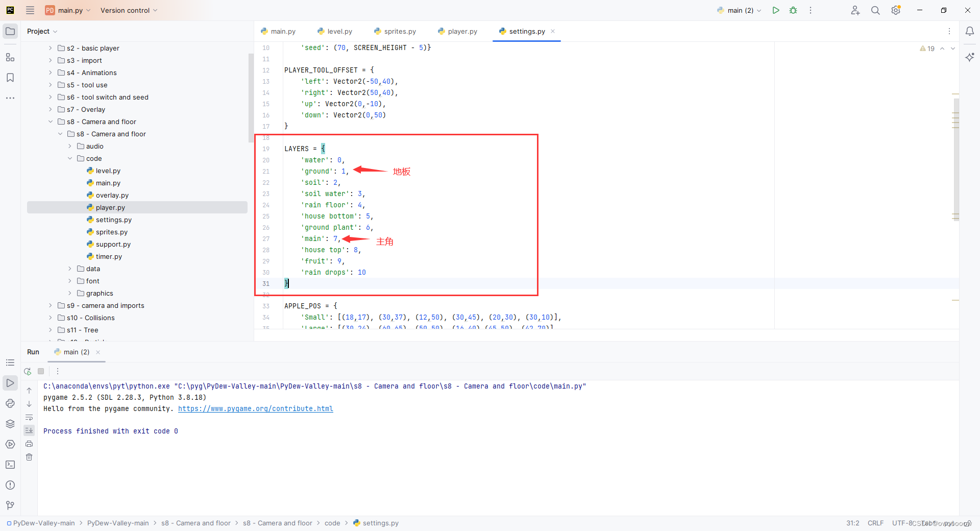
Task: Click code breadcrumb in navigation bar
Action: click(x=332, y=523)
